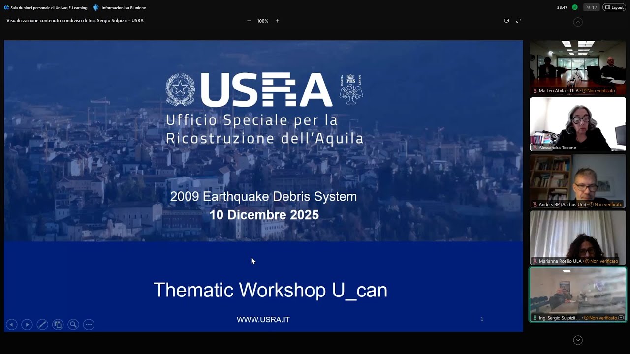Pop out shared content to separate window
Viewport: 630px width, 354px height.
pyautogui.click(x=506, y=21)
